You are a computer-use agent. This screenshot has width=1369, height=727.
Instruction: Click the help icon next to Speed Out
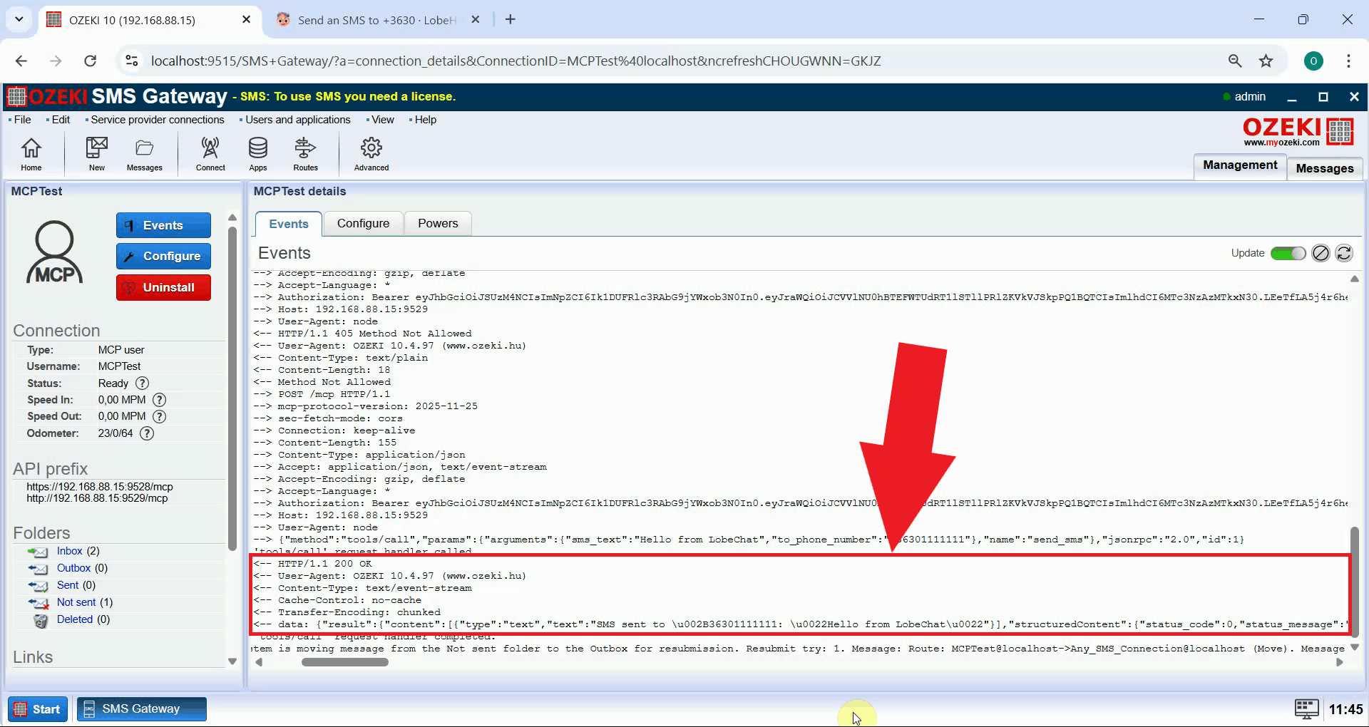(x=160, y=416)
